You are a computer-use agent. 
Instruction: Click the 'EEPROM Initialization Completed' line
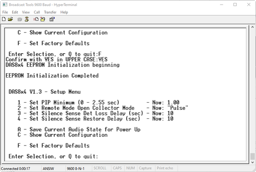[x=52, y=76]
